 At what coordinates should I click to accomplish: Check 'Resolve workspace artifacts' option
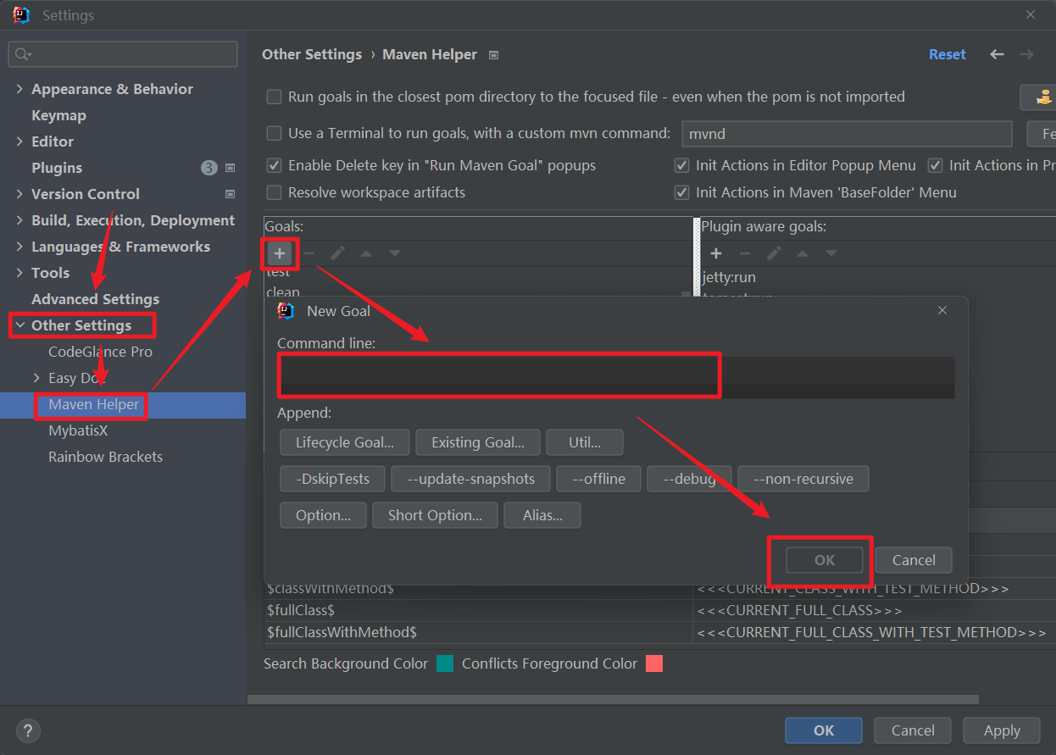pyautogui.click(x=275, y=193)
